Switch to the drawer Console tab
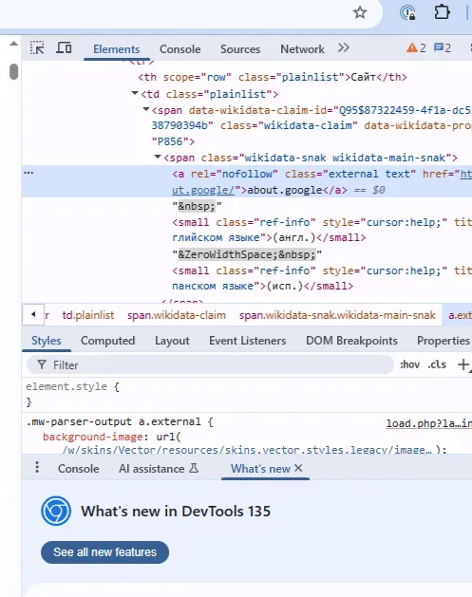This screenshot has width=472, height=597. pos(78,469)
